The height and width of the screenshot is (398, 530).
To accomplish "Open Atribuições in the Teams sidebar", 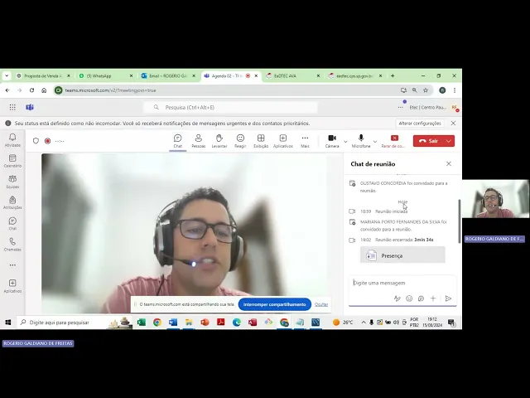I will tap(12, 202).
